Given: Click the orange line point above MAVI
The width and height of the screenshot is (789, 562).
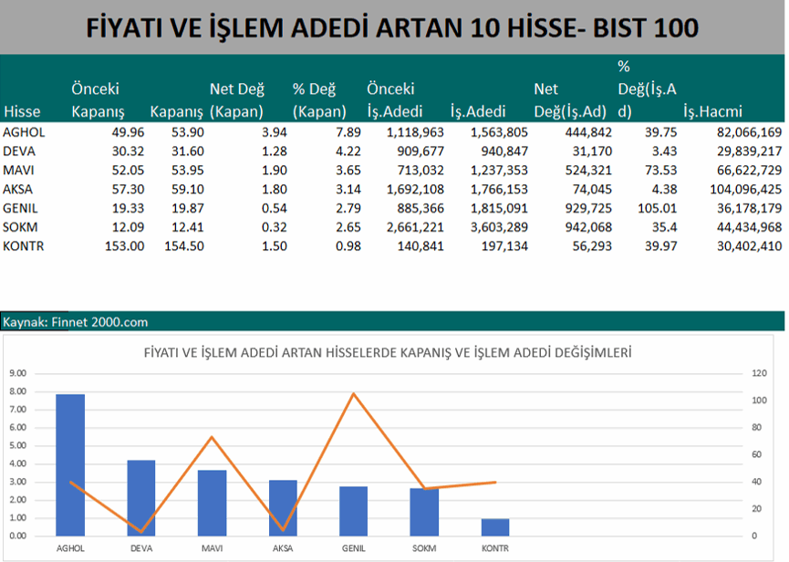Looking at the screenshot, I should tap(212, 437).
